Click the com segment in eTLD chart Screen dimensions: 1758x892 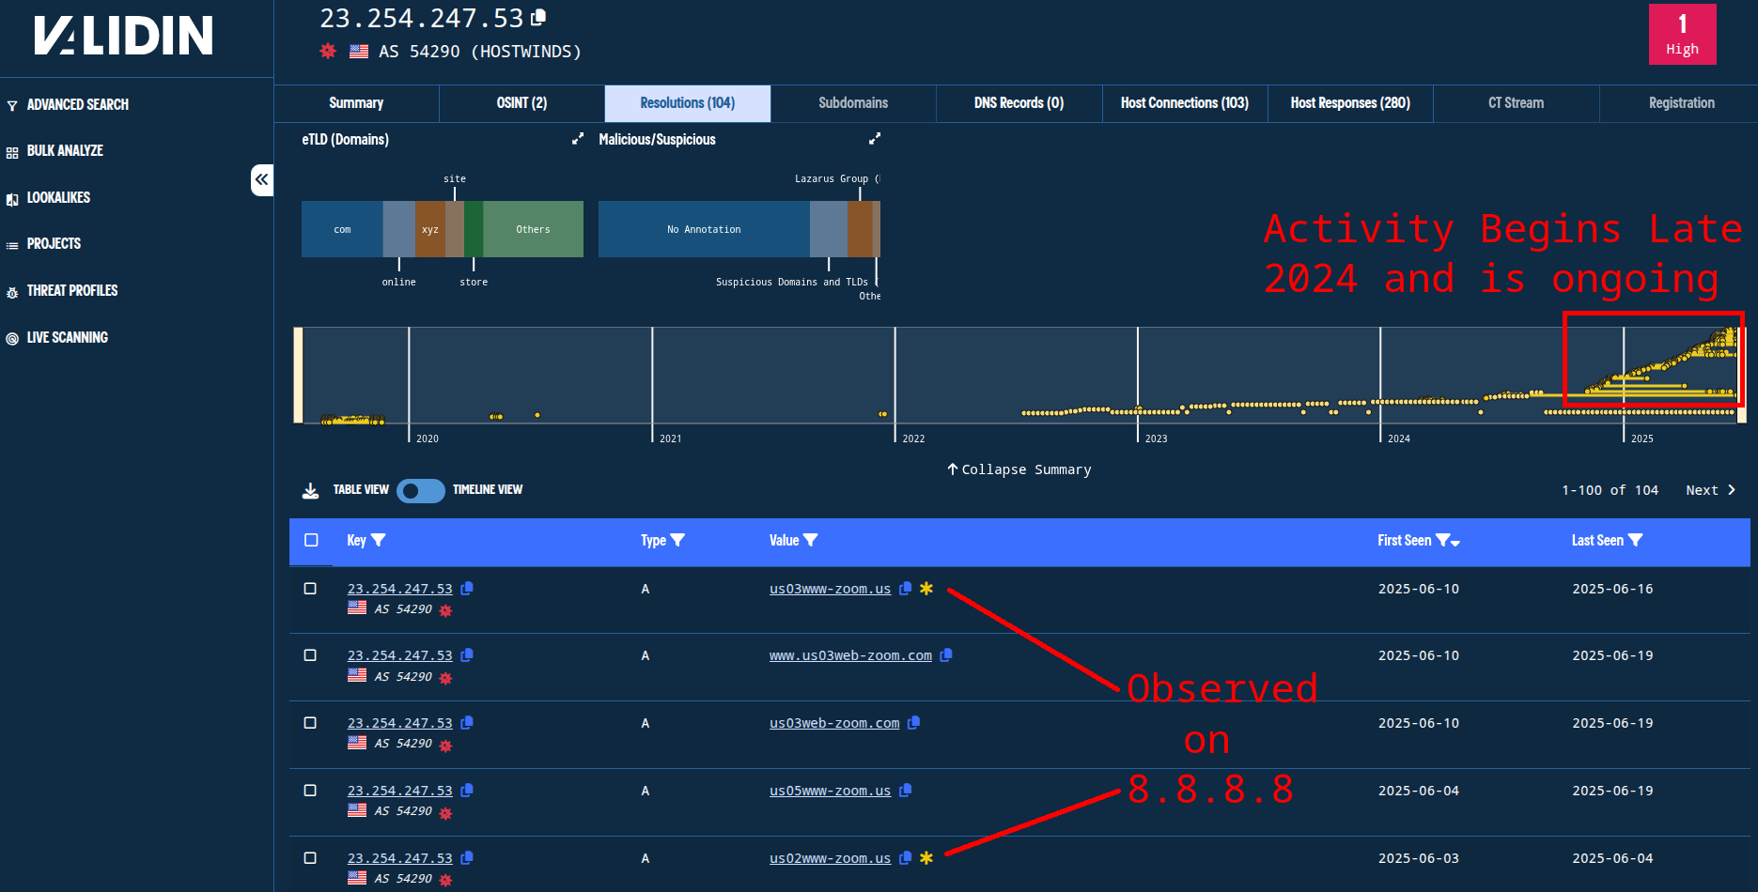[342, 229]
